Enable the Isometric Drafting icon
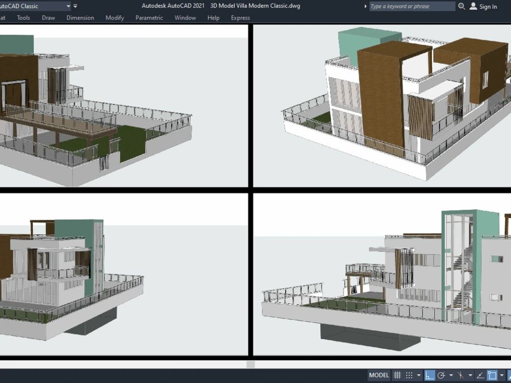Viewport: 511px width, 383px height. (x=460, y=375)
